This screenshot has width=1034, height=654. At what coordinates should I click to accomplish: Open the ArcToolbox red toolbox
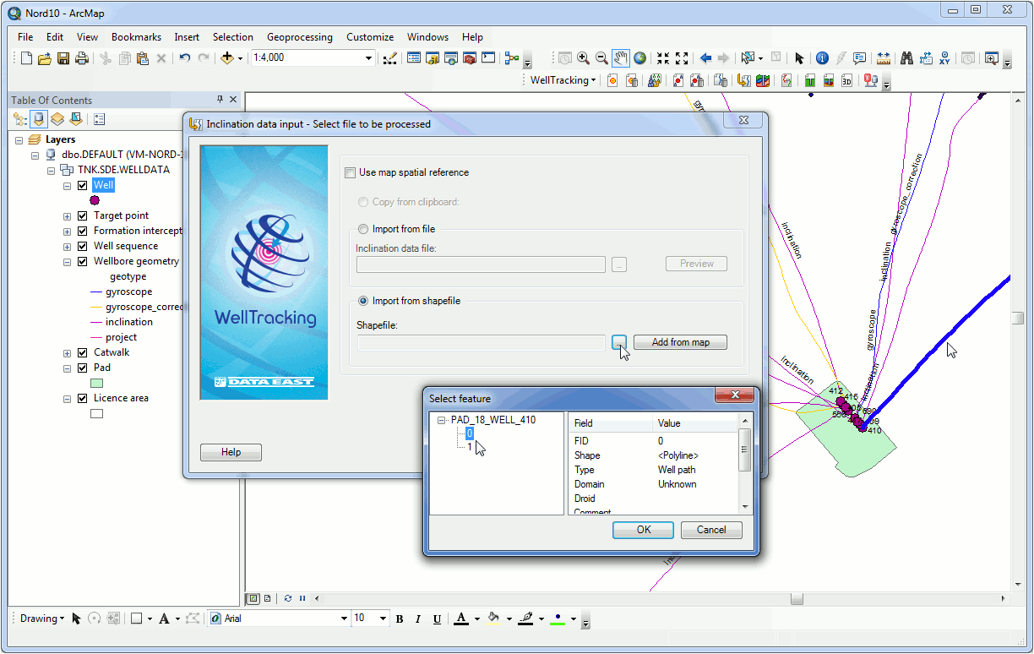coord(470,58)
